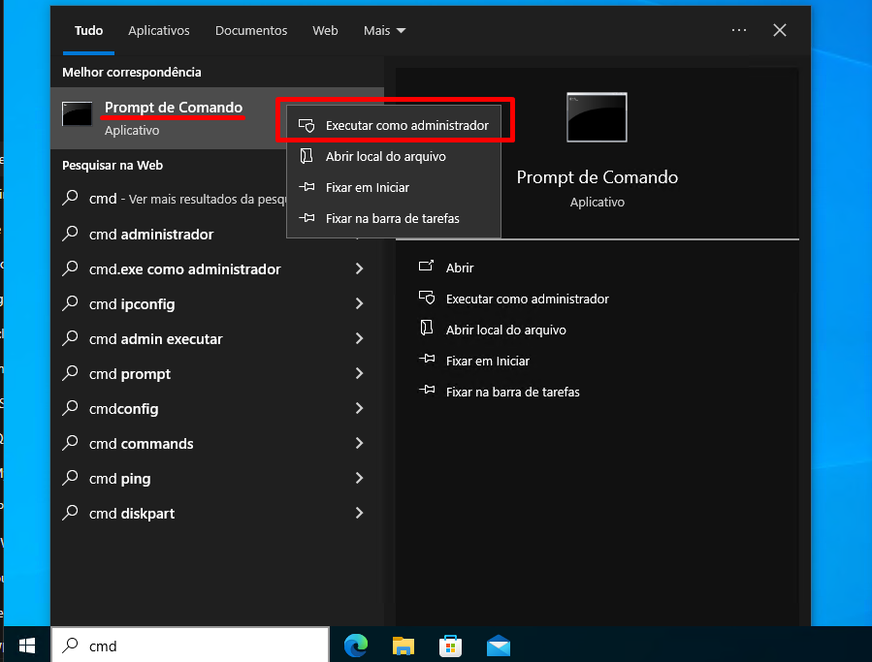The image size is (872, 662).
Task: Expand the cmd.exe como administrador chevron
Action: click(359, 269)
